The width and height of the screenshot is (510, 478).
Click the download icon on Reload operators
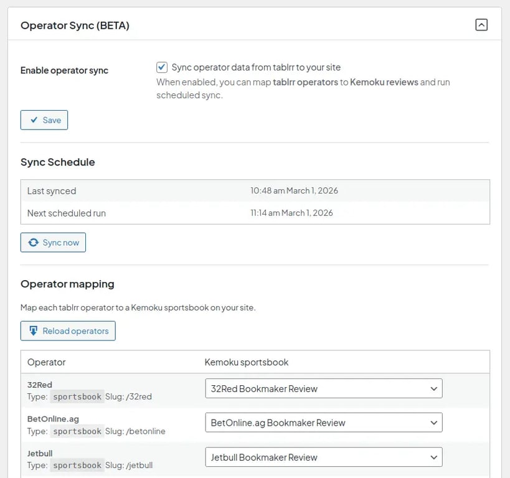(34, 330)
